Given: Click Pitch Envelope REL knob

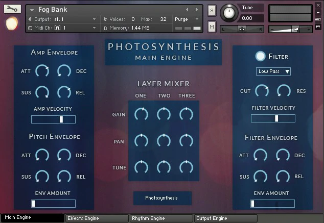Looking at the screenshot, I should (64, 177).
